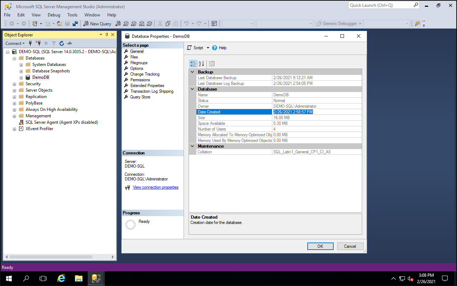
Task: Click Internet Explorer icon in taskbar
Action: tap(61, 278)
